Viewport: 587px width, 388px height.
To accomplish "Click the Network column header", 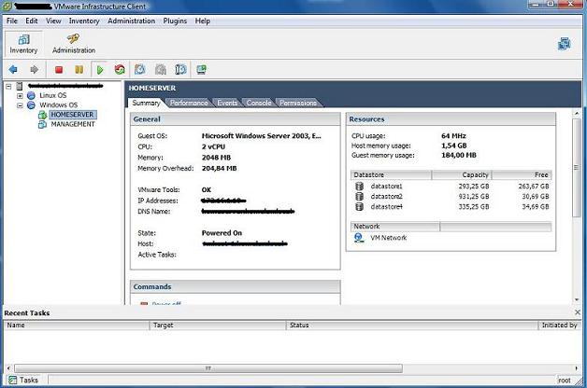I will pos(395,227).
